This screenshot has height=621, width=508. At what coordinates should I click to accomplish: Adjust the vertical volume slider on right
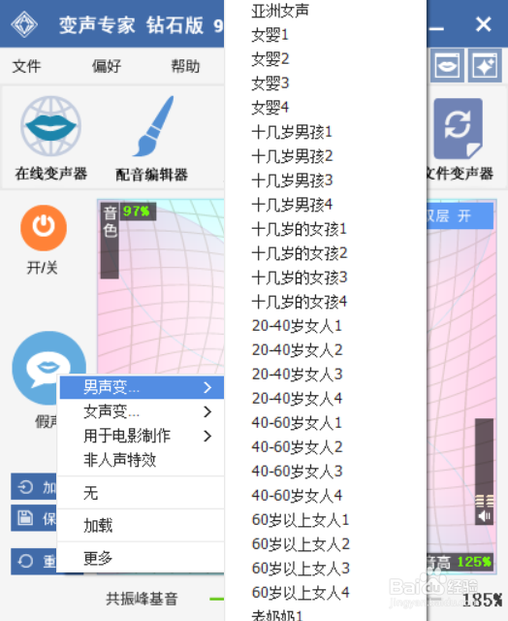tap(485, 472)
